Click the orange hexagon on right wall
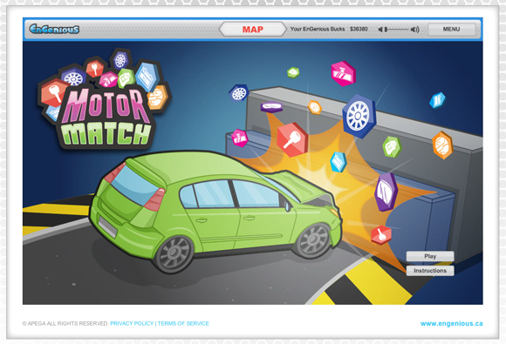506x344 pixels. point(442,145)
